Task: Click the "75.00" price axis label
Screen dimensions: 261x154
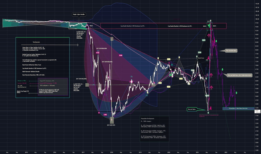Action: pos(257,58)
